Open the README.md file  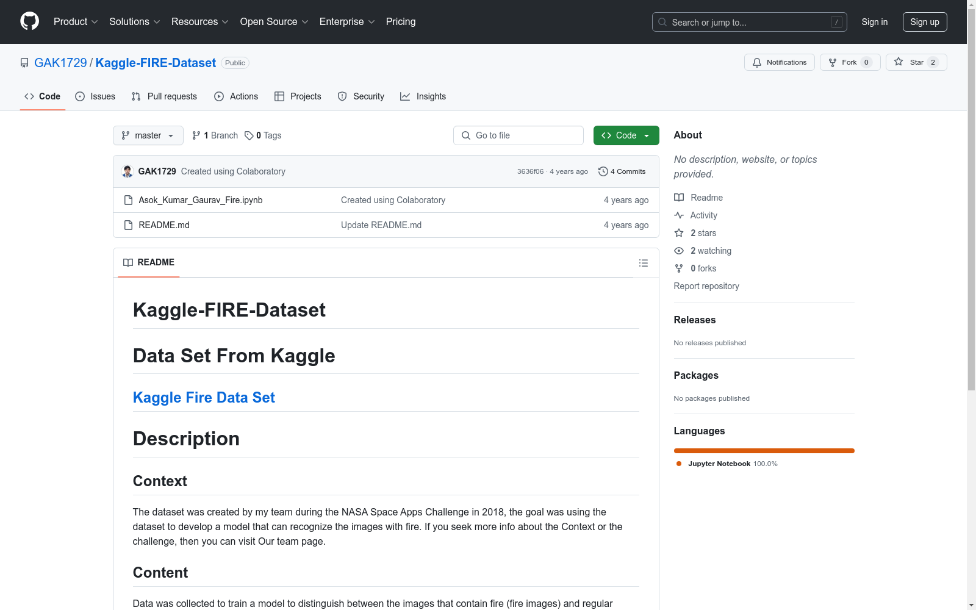coord(164,225)
